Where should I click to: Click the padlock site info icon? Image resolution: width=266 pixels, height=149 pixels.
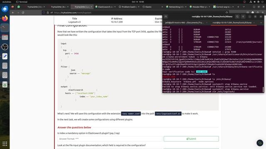[x=48, y=12]
